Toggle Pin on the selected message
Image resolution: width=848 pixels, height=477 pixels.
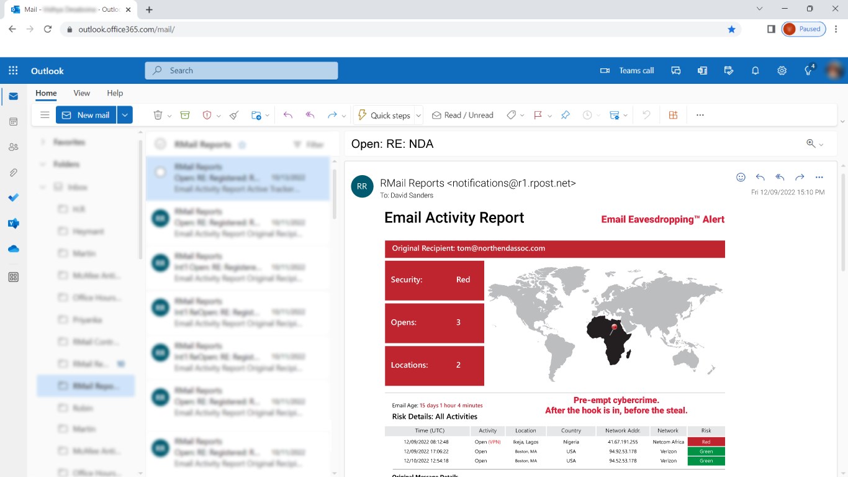pyautogui.click(x=565, y=115)
